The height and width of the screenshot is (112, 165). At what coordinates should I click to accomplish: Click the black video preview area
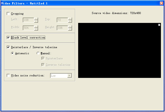click(120, 50)
